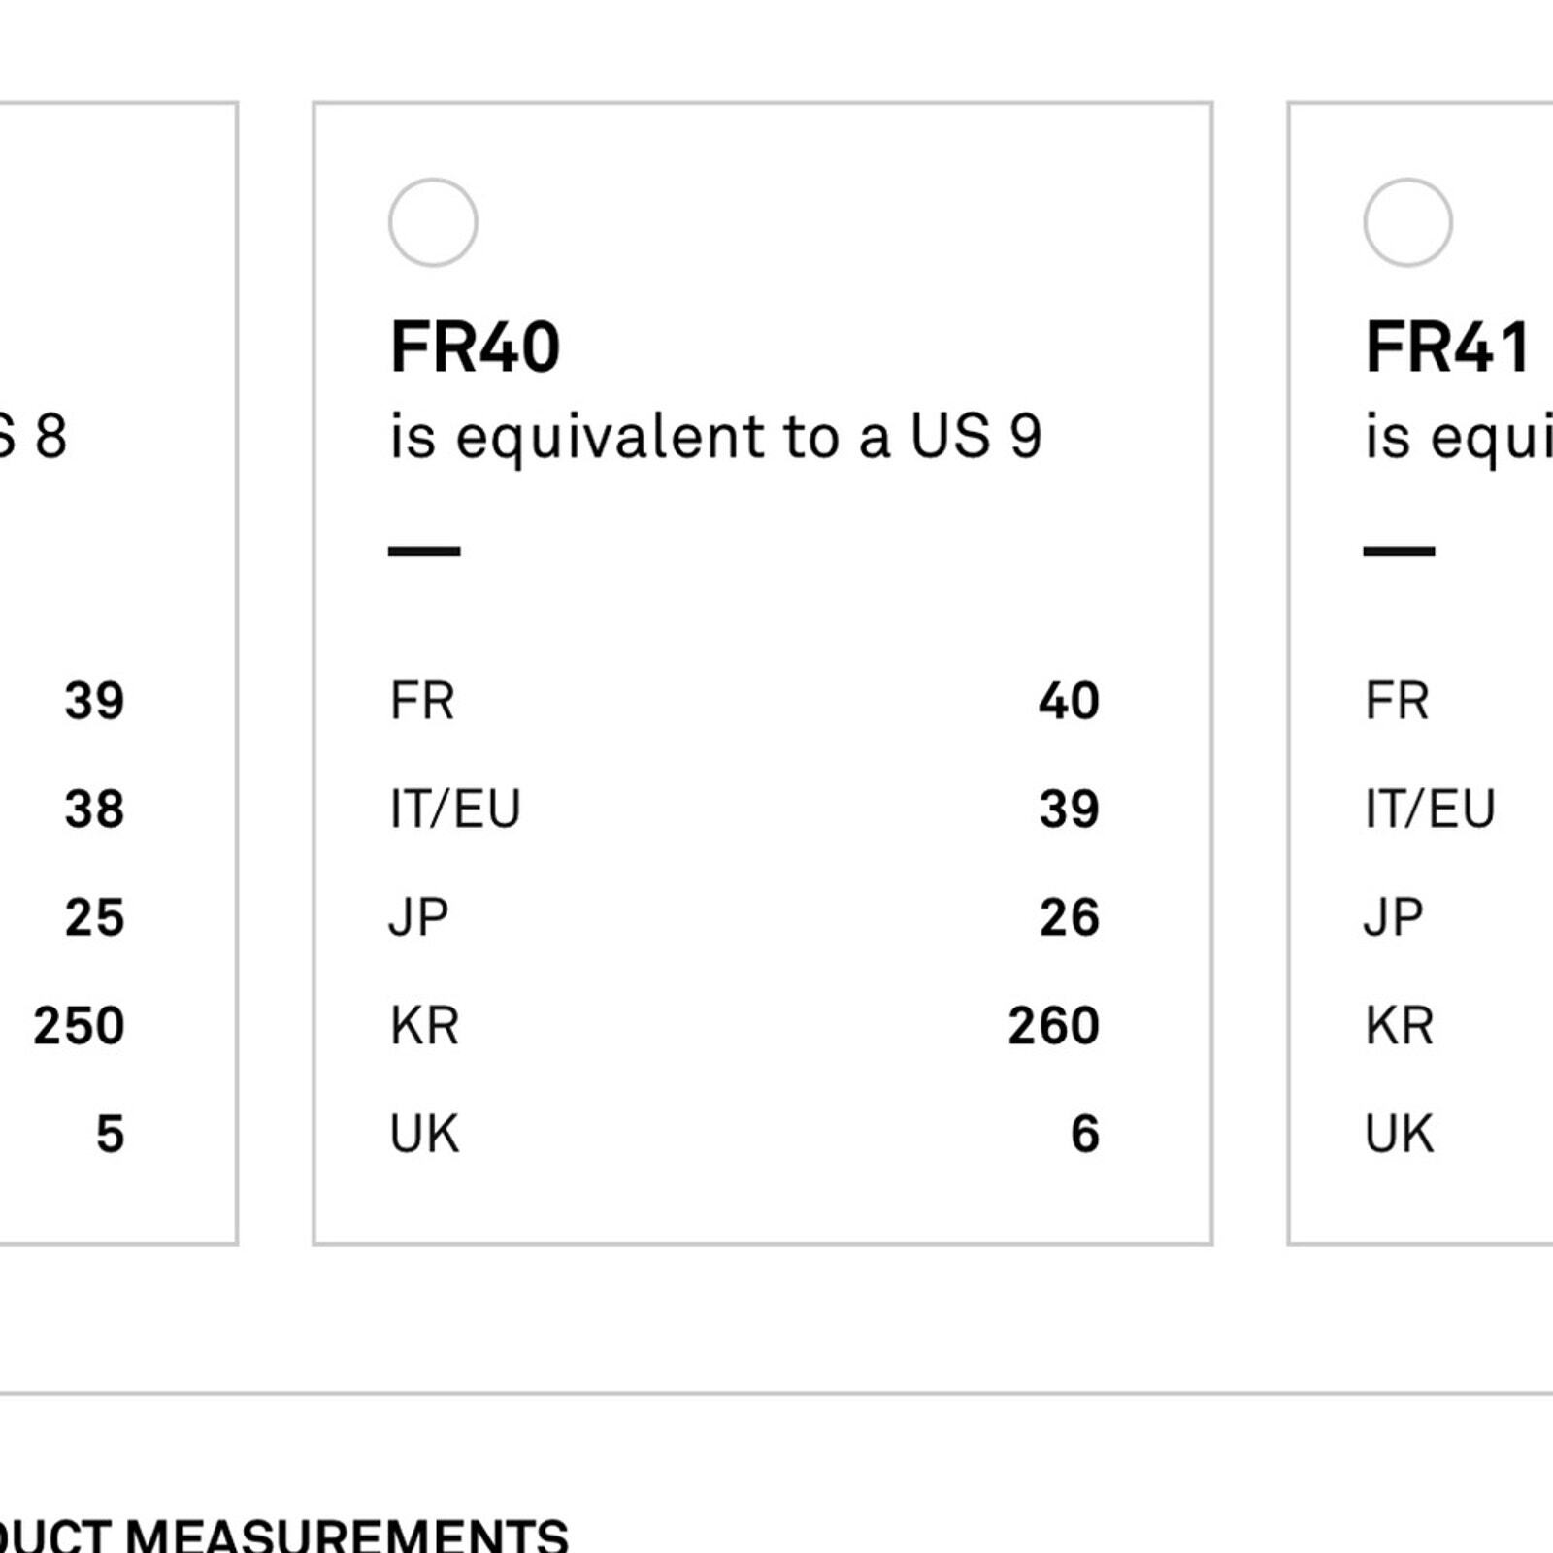Click the JP row value 26
The height and width of the screenshot is (1553, 1553).
(x=1069, y=917)
